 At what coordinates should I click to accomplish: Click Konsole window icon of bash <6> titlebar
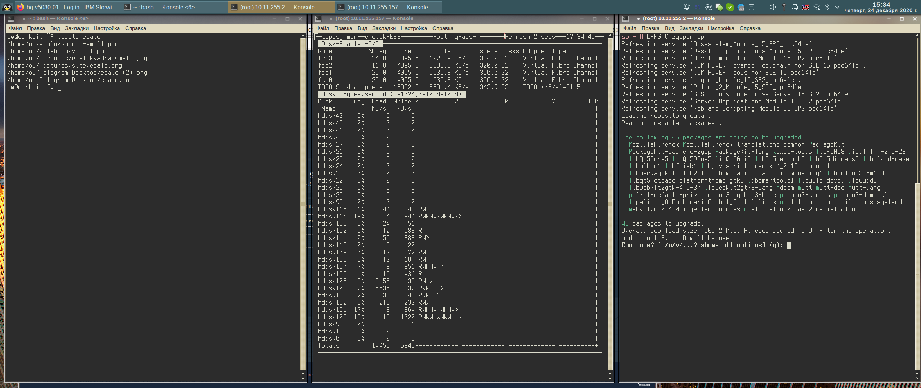pos(11,19)
